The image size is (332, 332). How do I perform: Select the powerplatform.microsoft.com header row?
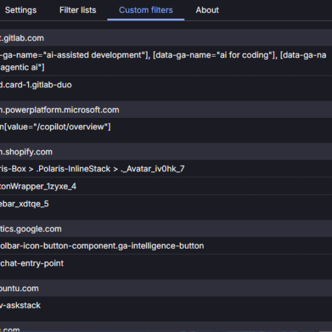(x=166, y=109)
